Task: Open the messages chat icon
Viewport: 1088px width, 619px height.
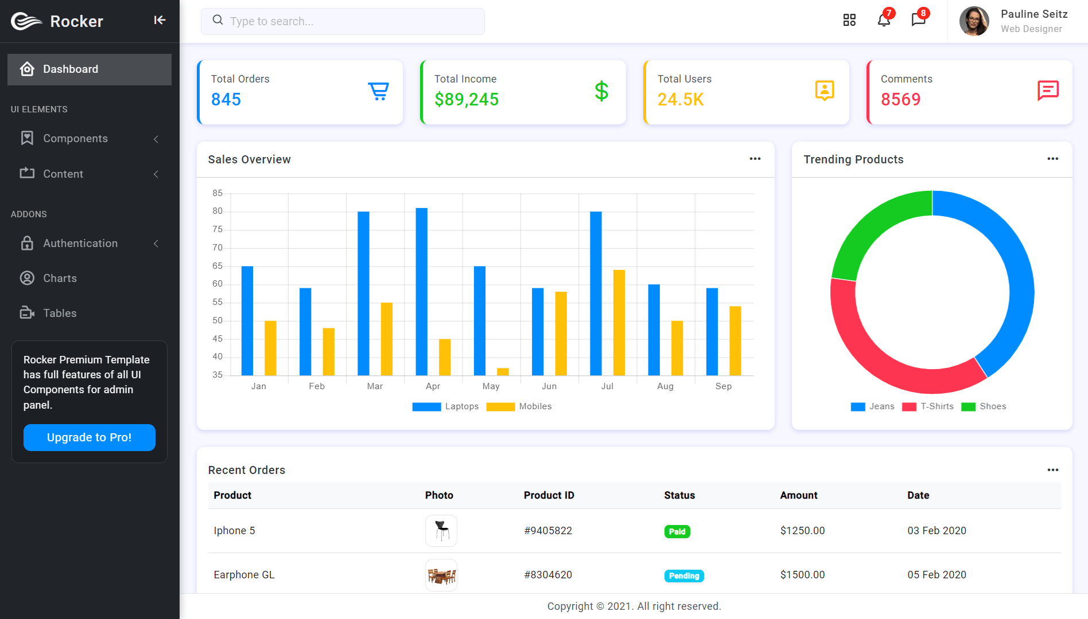Action: 918,21
